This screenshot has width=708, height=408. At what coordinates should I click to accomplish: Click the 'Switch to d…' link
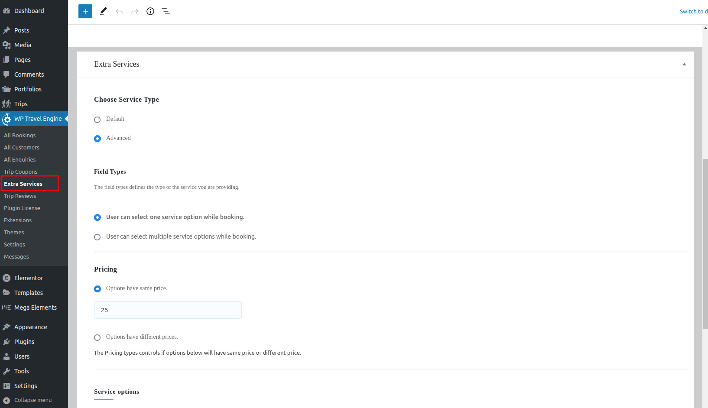(694, 12)
